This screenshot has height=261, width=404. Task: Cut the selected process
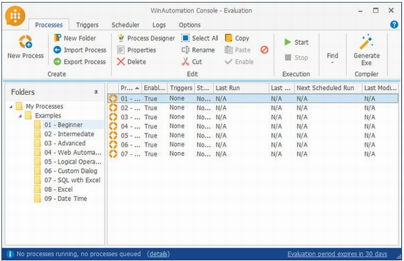click(192, 61)
